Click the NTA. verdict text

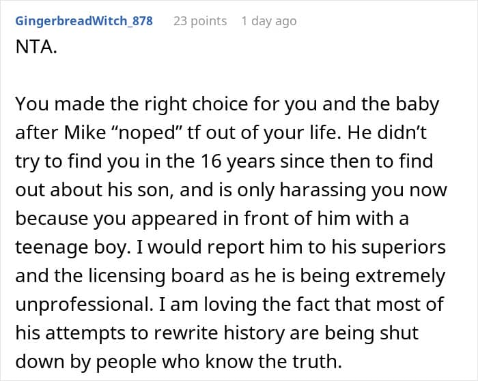click(36, 47)
